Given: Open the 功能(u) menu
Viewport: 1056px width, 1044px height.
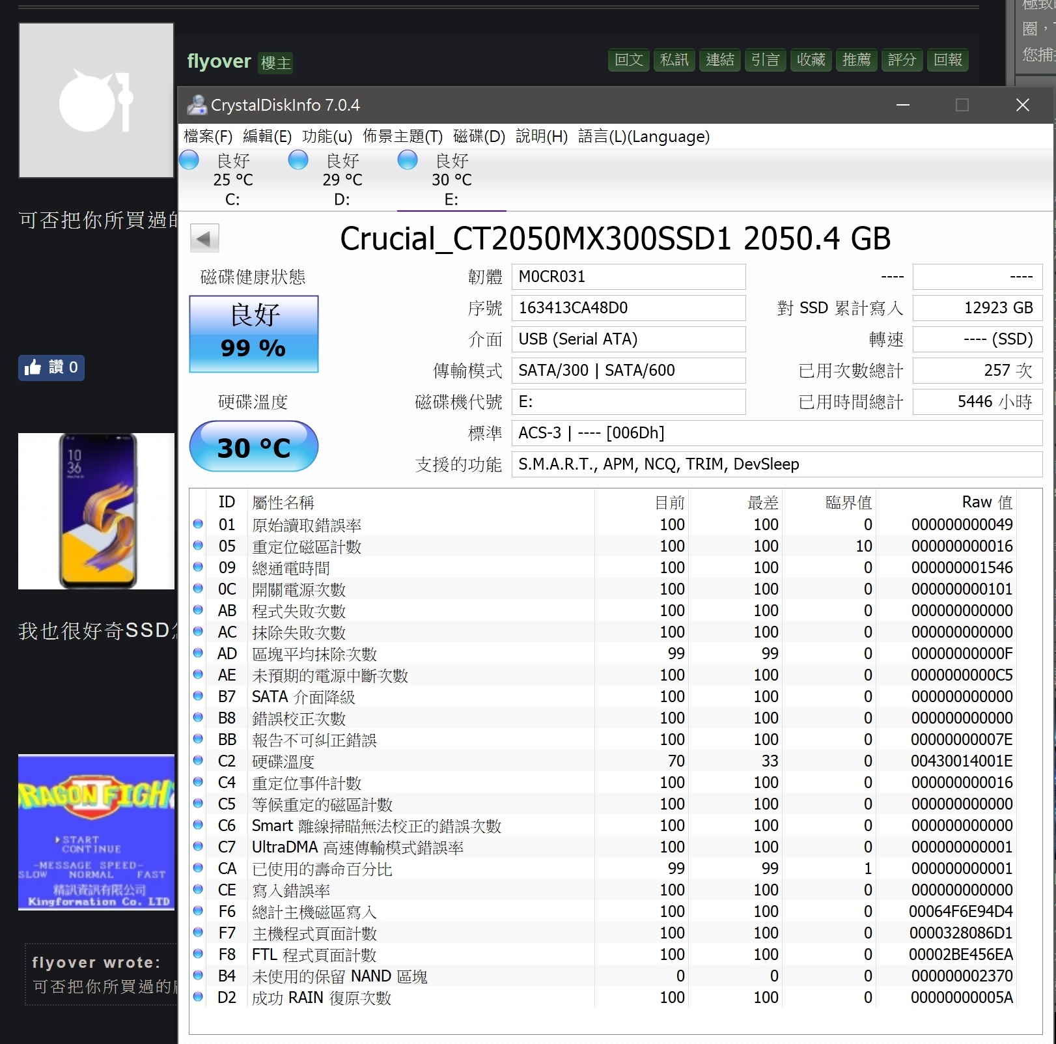Looking at the screenshot, I should [x=327, y=136].
